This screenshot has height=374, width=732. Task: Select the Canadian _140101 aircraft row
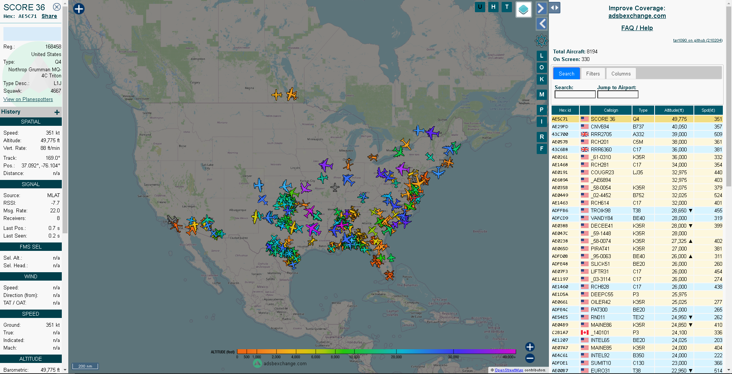tap(637, 332)
